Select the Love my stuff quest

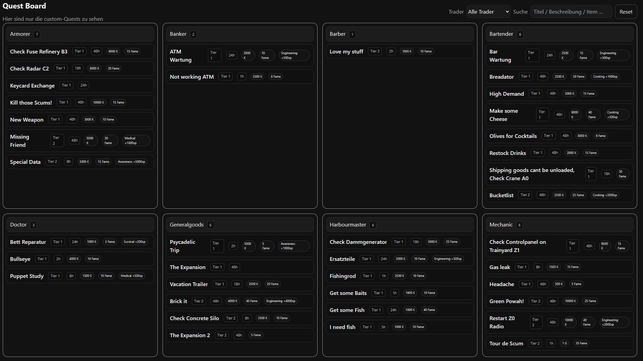[x=346, y=52]
